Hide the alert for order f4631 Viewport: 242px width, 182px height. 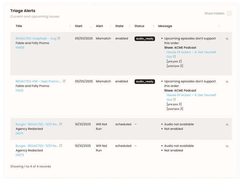point(227,82)
